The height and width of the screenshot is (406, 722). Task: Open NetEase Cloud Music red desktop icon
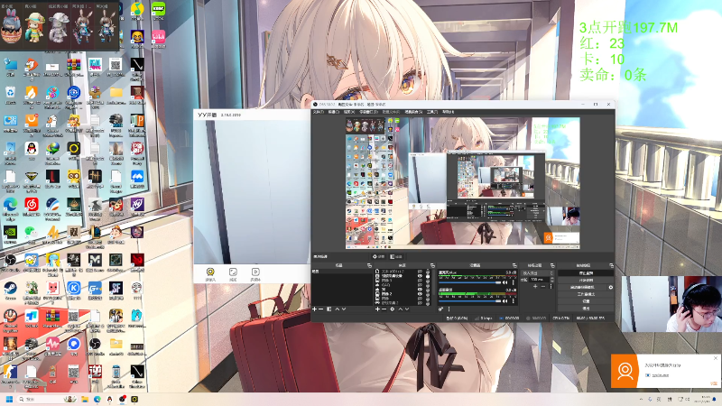(32, 205)
